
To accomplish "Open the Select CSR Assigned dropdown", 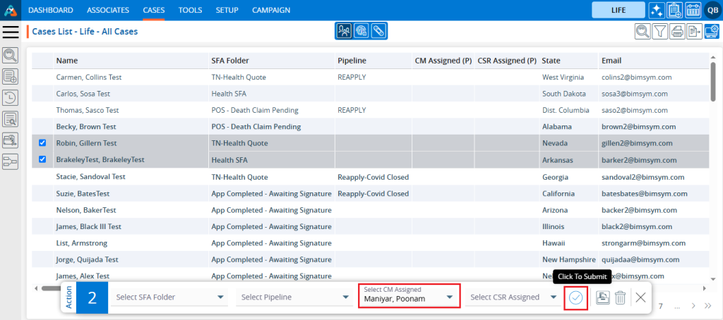I will [514, 297].
